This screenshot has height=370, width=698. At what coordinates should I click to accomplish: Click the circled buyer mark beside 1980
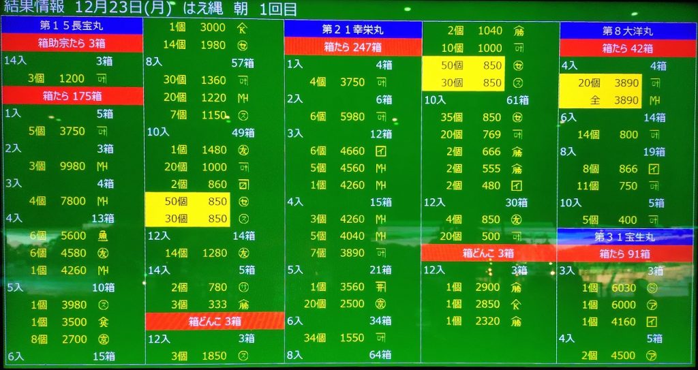242,45
